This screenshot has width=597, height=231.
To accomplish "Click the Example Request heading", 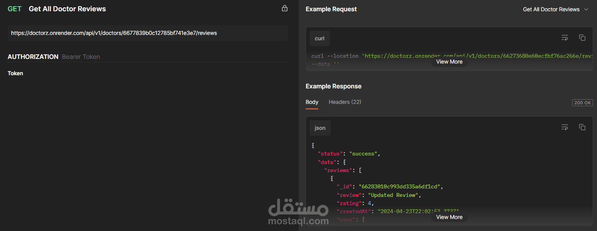I will 331,9.
